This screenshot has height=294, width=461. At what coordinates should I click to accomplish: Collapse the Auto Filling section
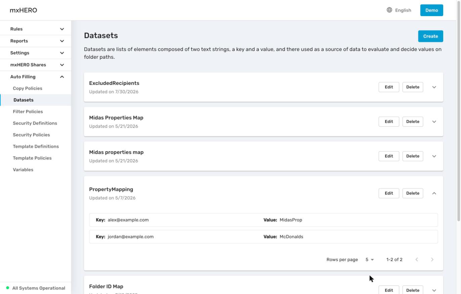click(x=36, y=77)
